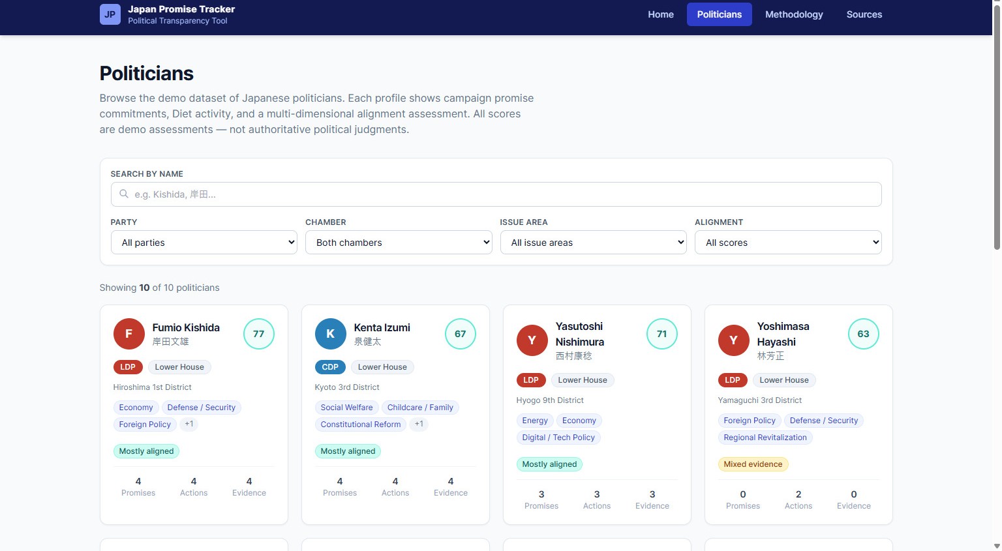Open the Both chambers dropdown

click(399, 242)
